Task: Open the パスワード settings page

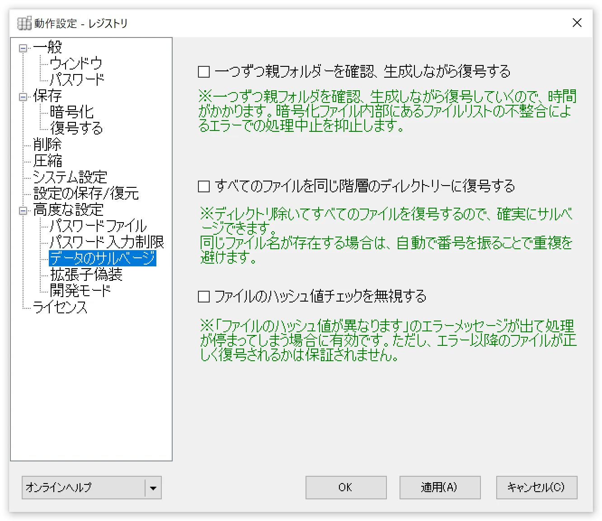Action: pos(77,79)
